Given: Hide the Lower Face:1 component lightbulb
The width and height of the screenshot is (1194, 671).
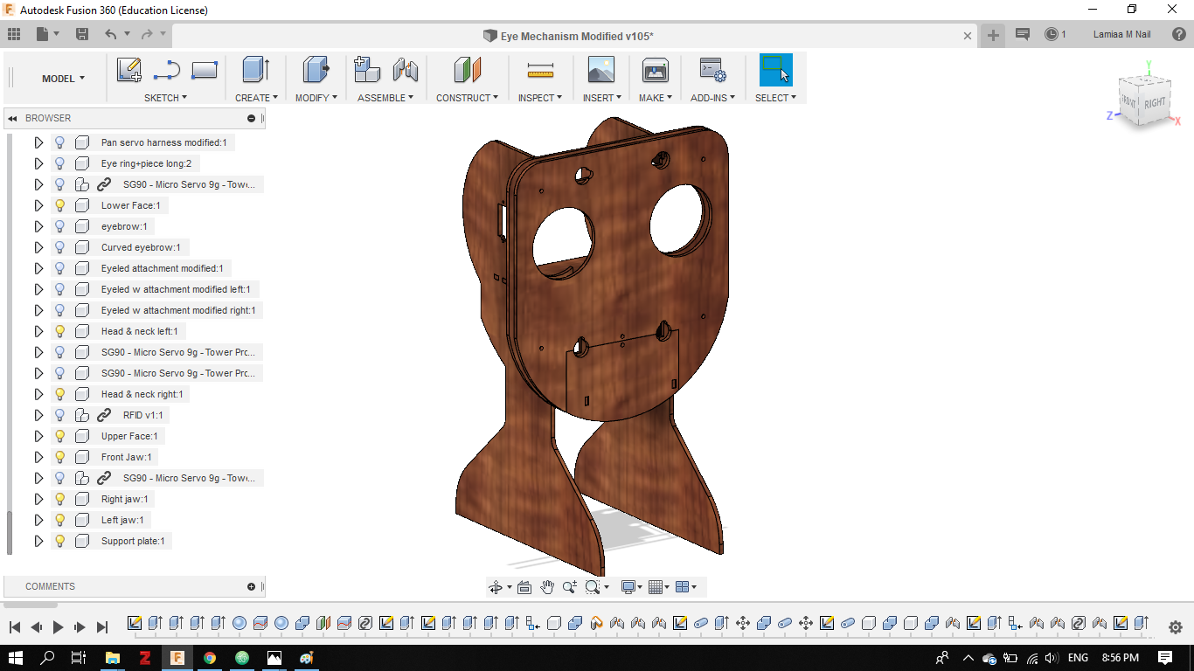Looking at the screenshot, I should coord(60,205).
